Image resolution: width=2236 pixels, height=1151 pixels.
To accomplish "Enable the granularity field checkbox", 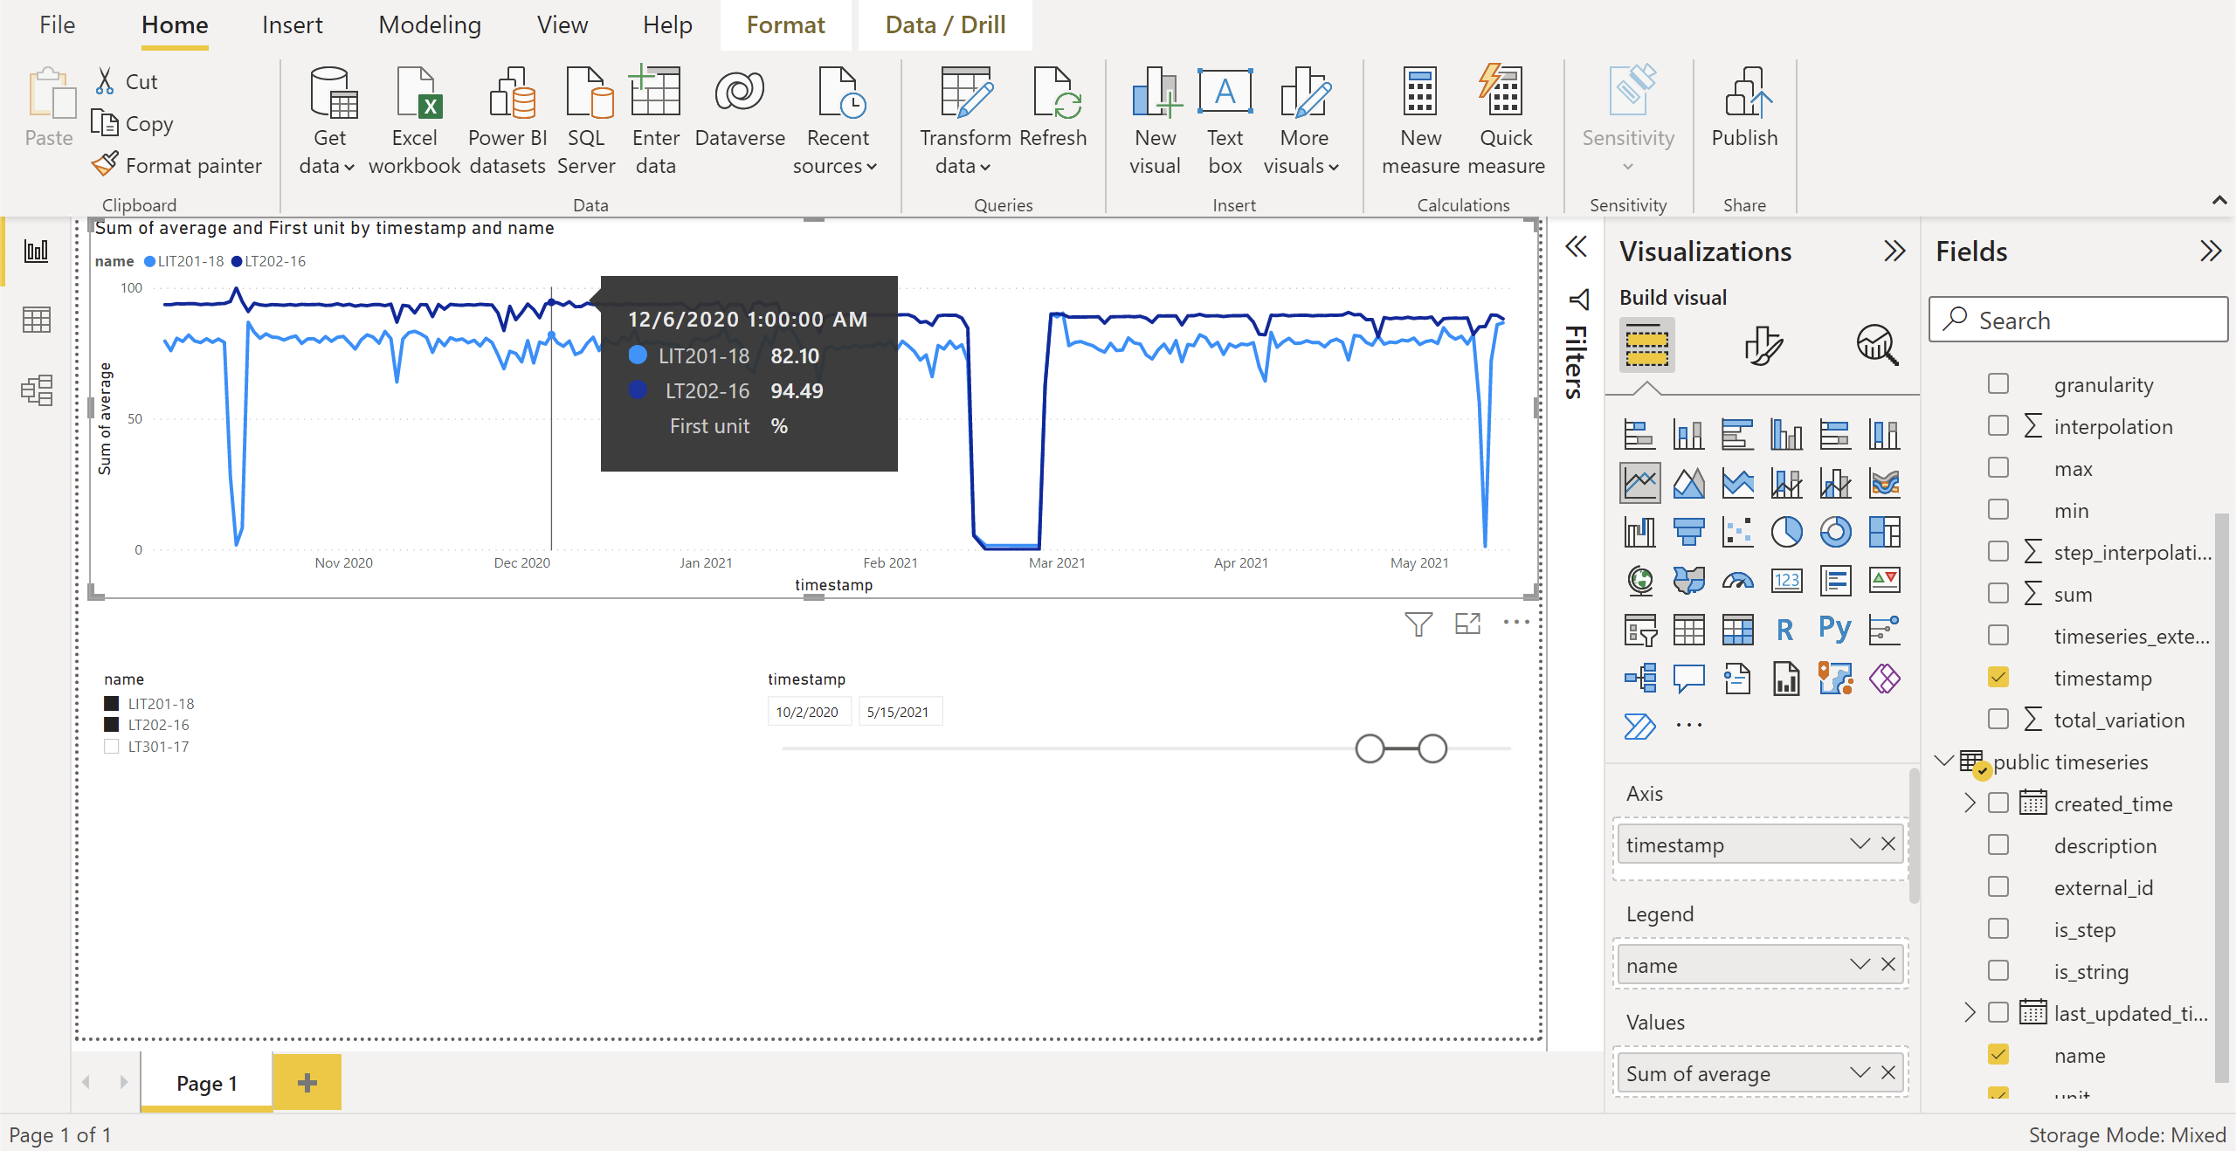I will [1998, 384].
